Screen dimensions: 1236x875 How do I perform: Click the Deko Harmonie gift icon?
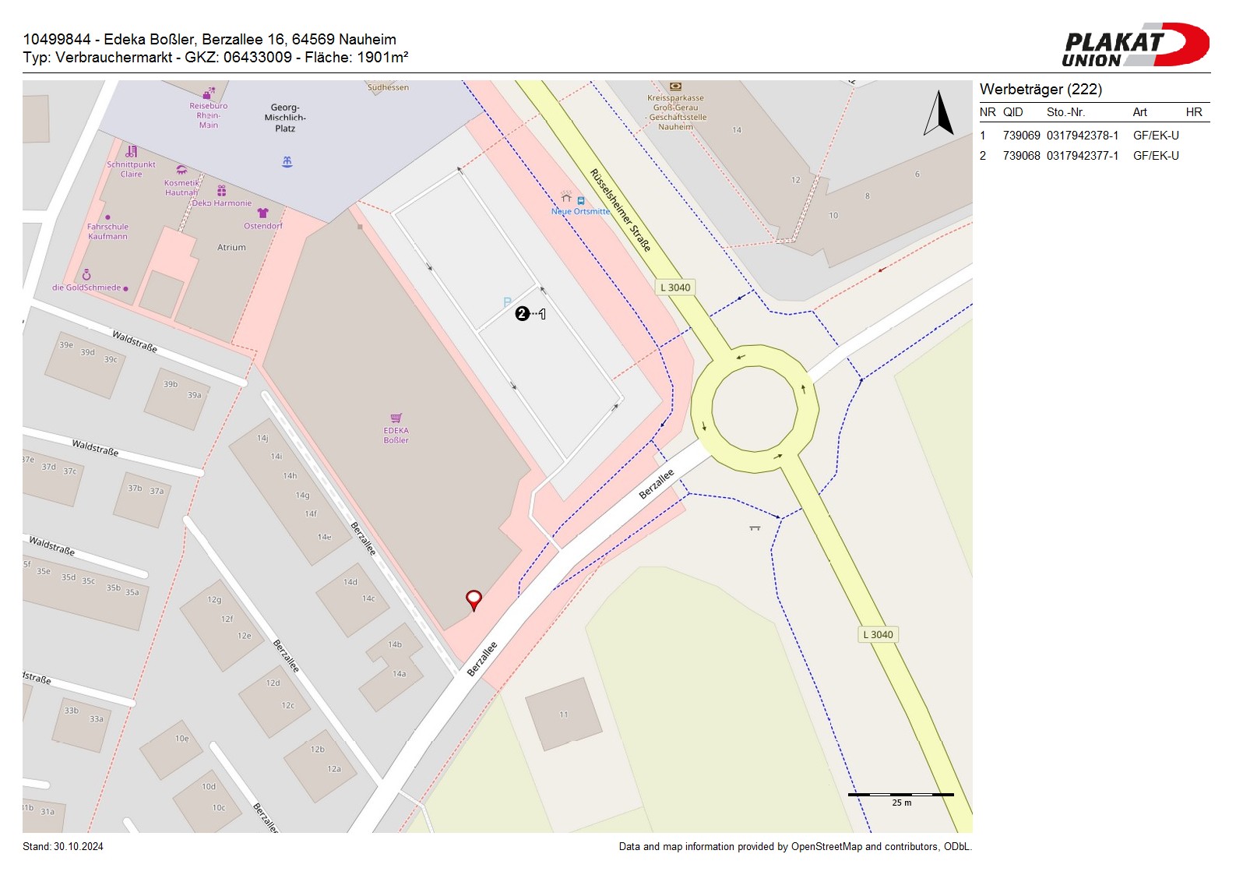coord(222,191)
